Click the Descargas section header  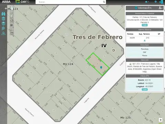(145, 45)
